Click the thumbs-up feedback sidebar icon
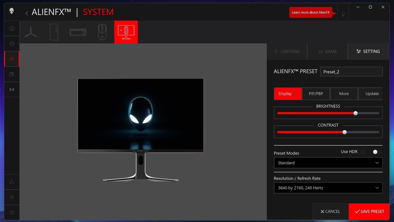Viewport: 394px width, 222px height. (12, 182)
